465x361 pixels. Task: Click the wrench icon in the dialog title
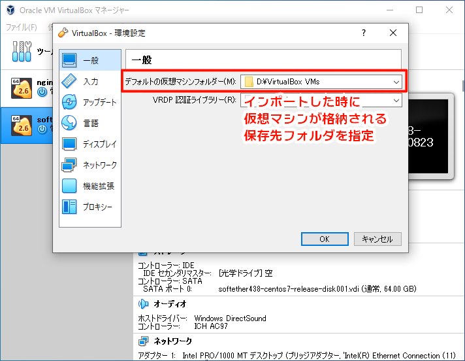[63, 33]
